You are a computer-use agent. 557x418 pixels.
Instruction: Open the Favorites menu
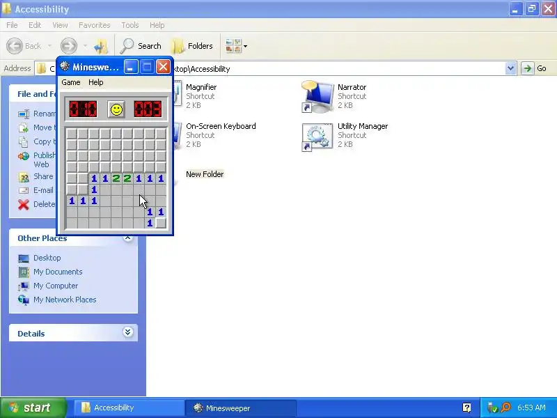pos(95,25)
